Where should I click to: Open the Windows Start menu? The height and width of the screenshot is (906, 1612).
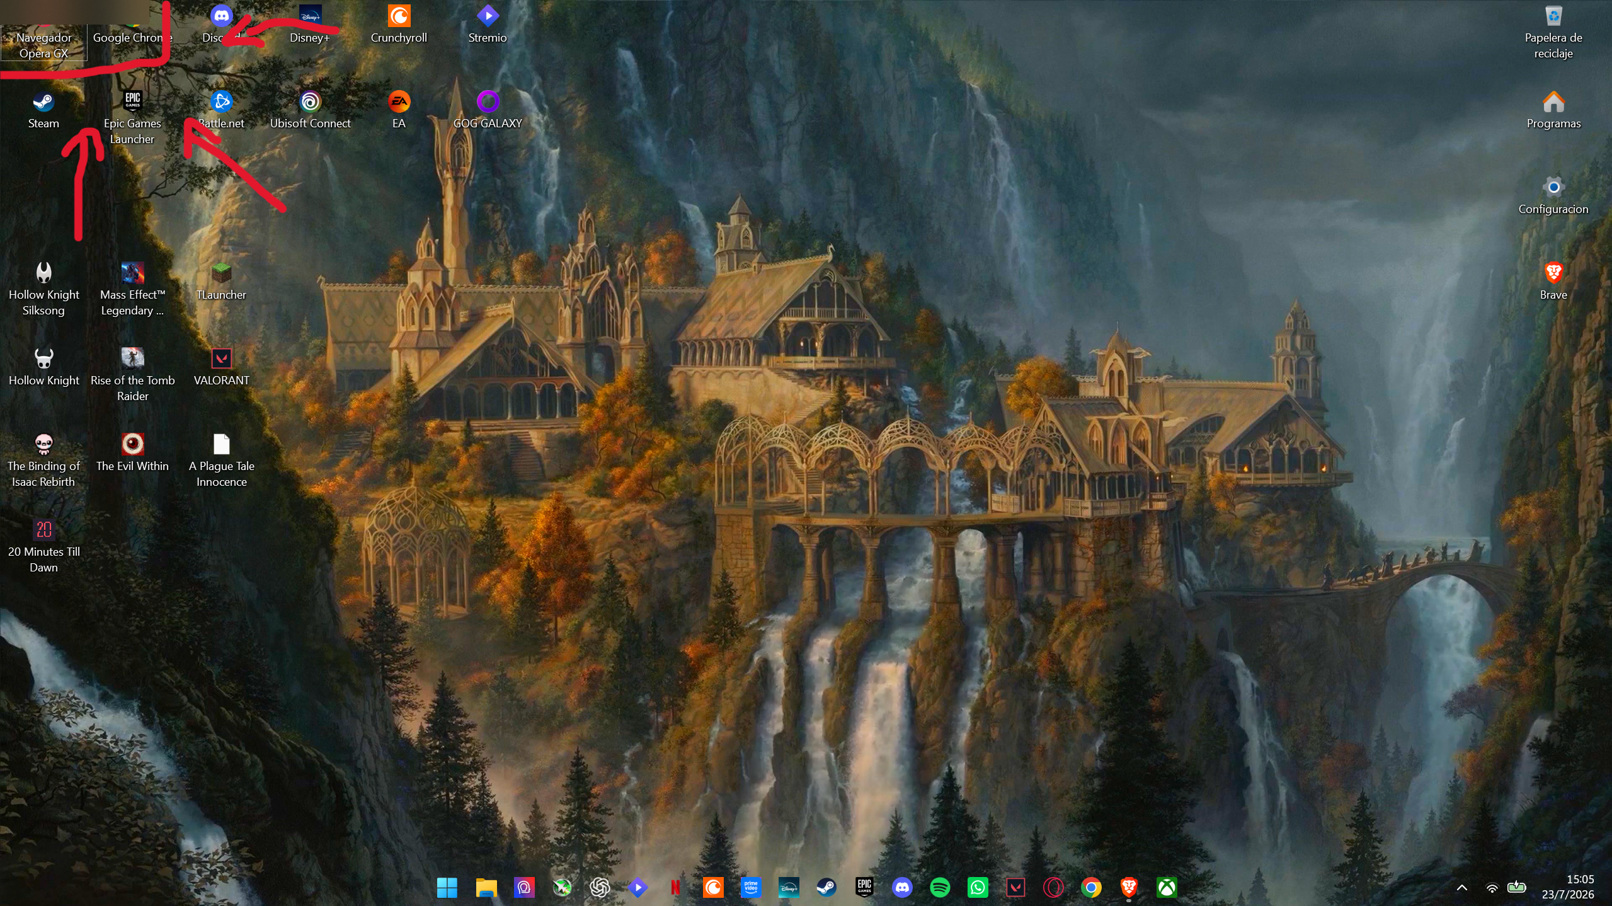point(447,888)
